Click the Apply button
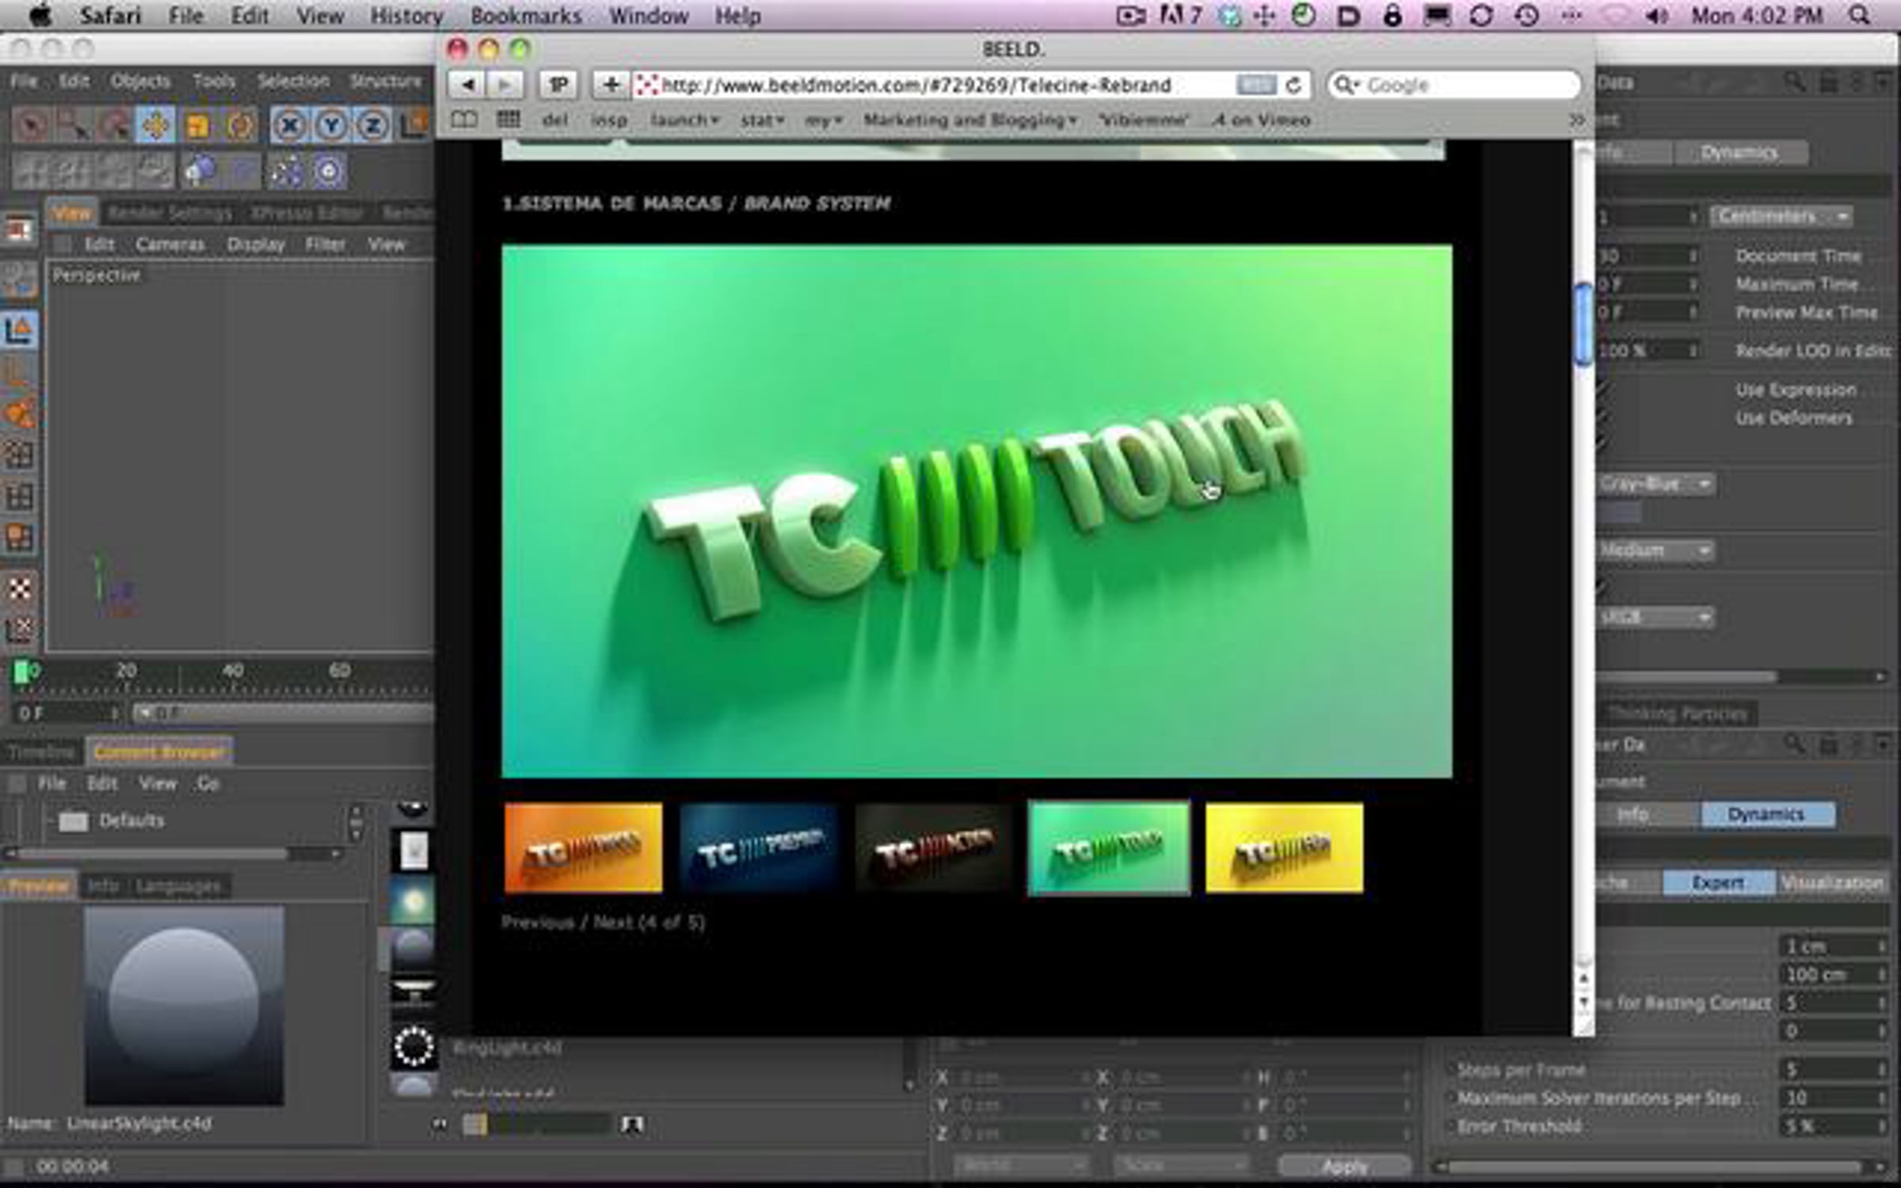The width and height of the screenshot is (1901, 1188). point(1344,1166)
